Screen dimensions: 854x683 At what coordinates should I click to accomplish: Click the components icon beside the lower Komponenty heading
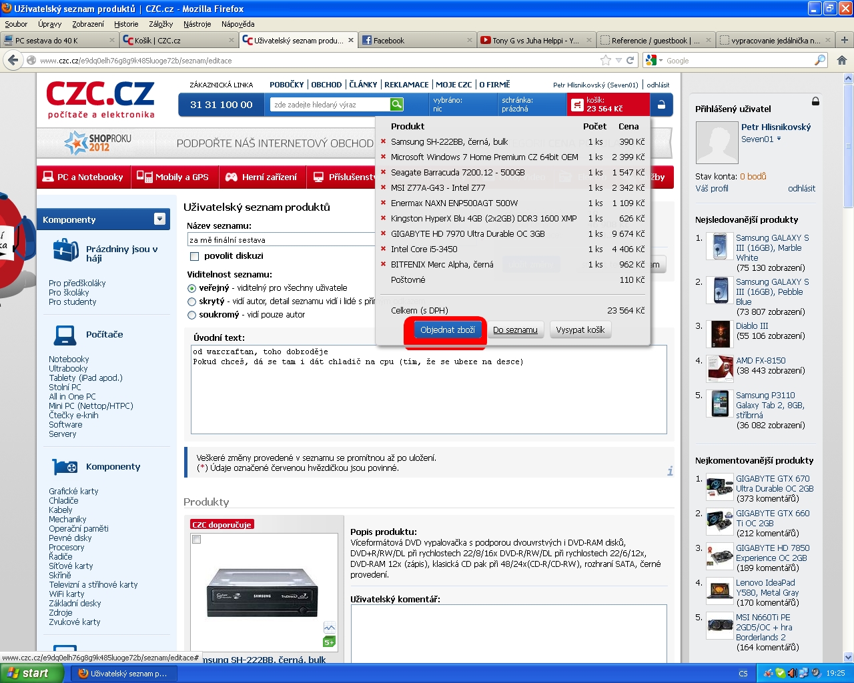point(65,467)
